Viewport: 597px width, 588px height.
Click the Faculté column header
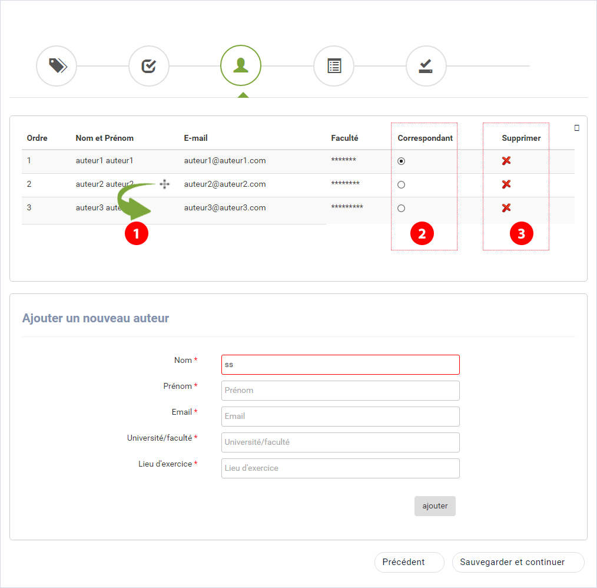click(344, 138)
